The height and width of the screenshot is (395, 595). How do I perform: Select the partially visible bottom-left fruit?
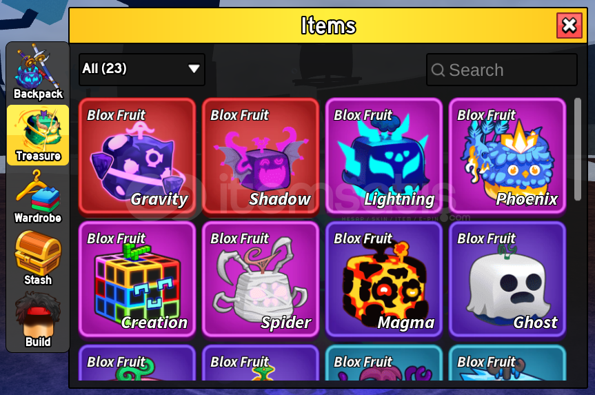(x=137, y=363)
